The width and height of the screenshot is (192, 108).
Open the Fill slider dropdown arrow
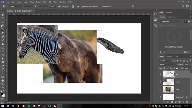190,68
